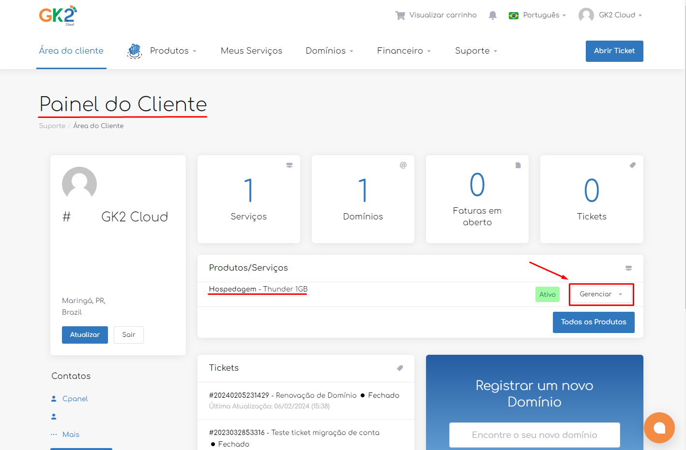Click the second contact person icon
The height and width of the screenshot is (450, 686).
click(x=54, y=417)
